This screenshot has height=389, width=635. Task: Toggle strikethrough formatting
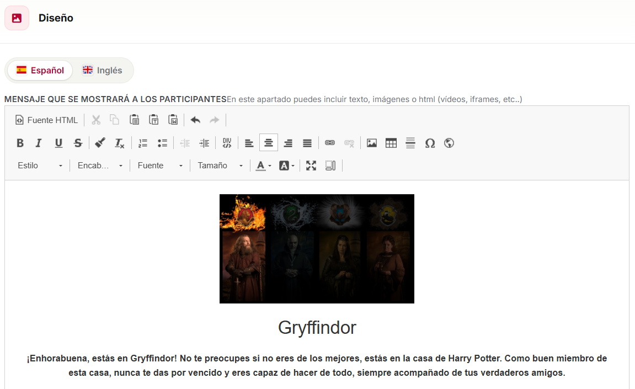point(78,143)
